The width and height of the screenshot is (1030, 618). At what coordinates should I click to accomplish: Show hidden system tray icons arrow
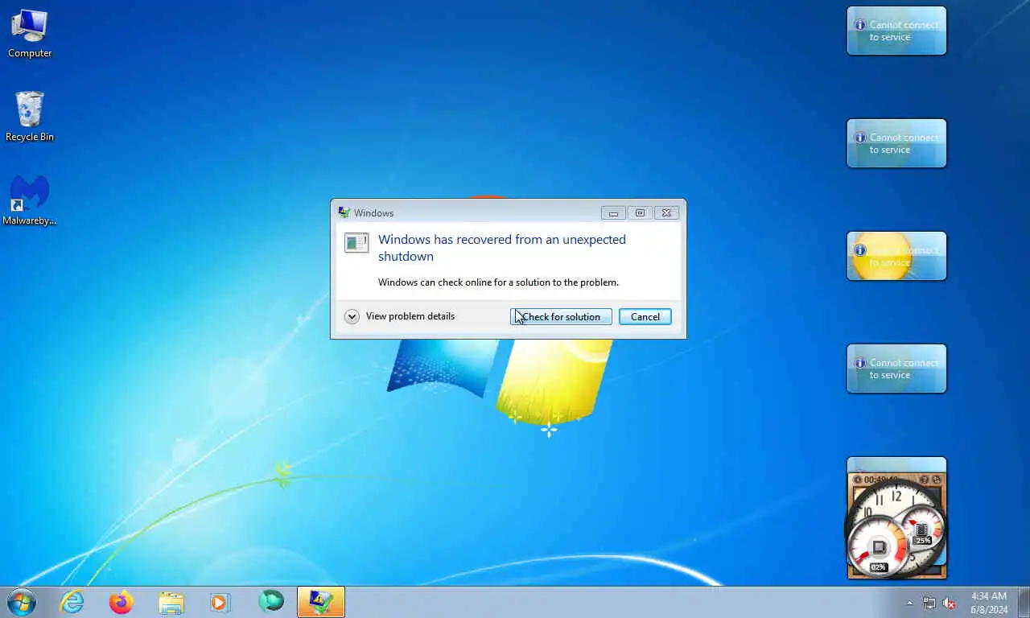click(909, 603)
